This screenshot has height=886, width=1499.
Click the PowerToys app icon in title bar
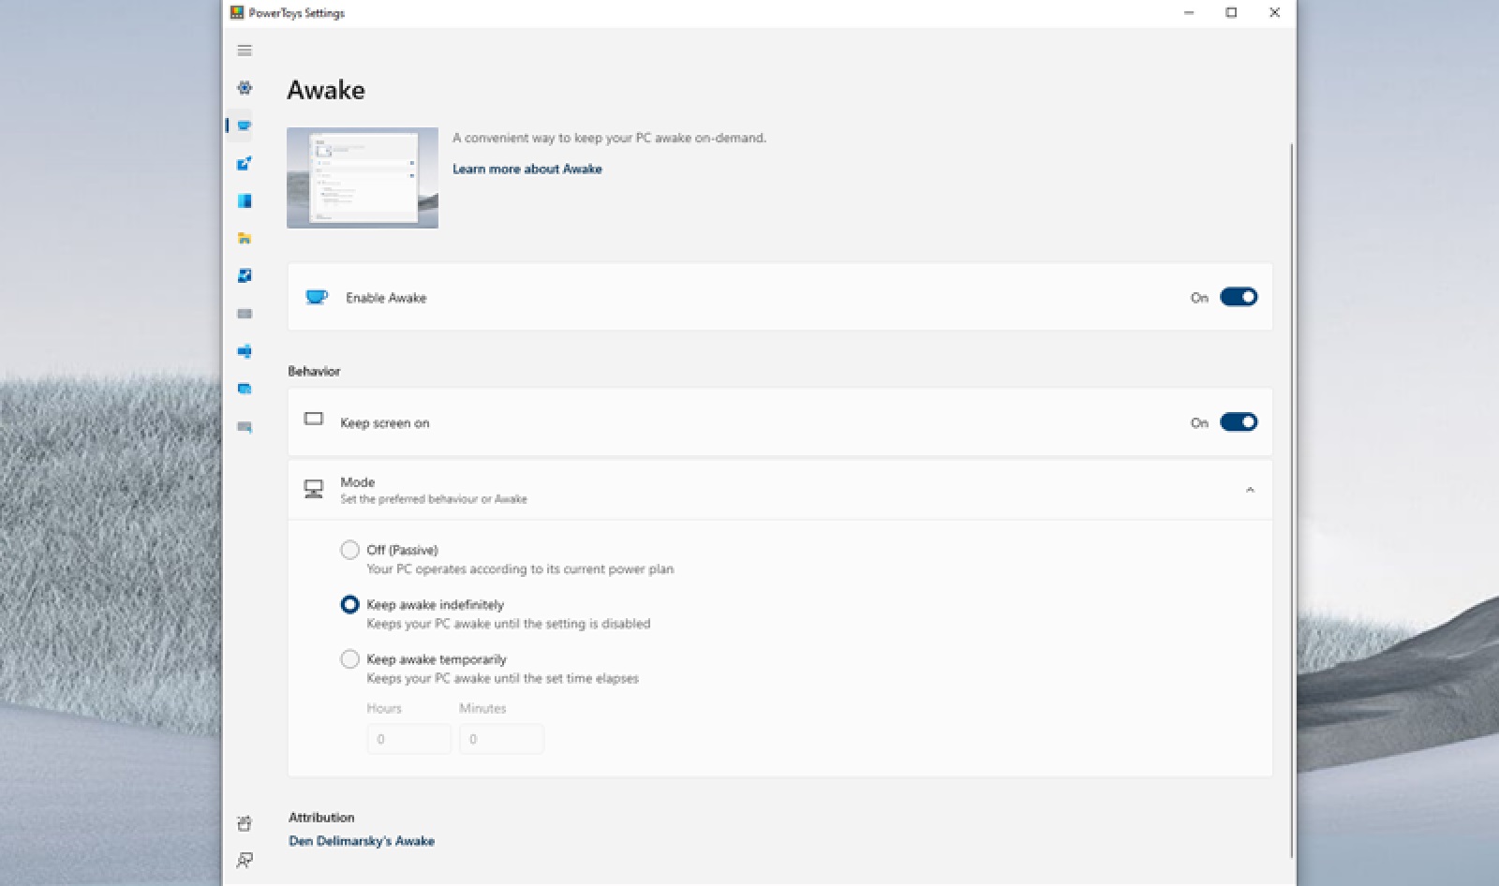237,13
